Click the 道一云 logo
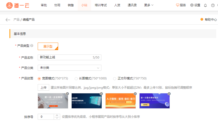The image size is (218, 122). (x=17, y=5)
